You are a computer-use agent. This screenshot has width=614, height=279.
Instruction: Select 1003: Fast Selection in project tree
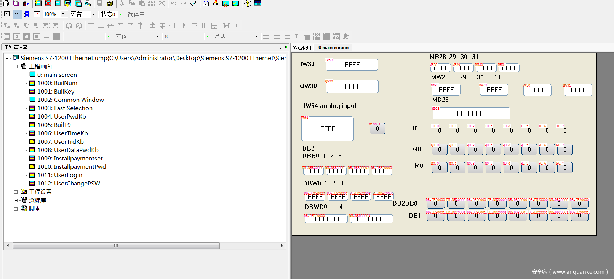pos(65,108)
